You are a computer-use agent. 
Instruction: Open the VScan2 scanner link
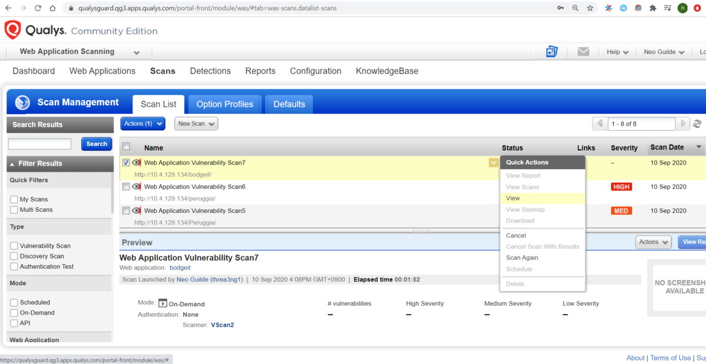coord(222,325)
